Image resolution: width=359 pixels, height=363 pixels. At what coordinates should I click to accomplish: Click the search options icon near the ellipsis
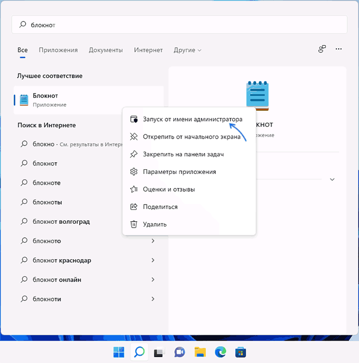pos(322,49)
